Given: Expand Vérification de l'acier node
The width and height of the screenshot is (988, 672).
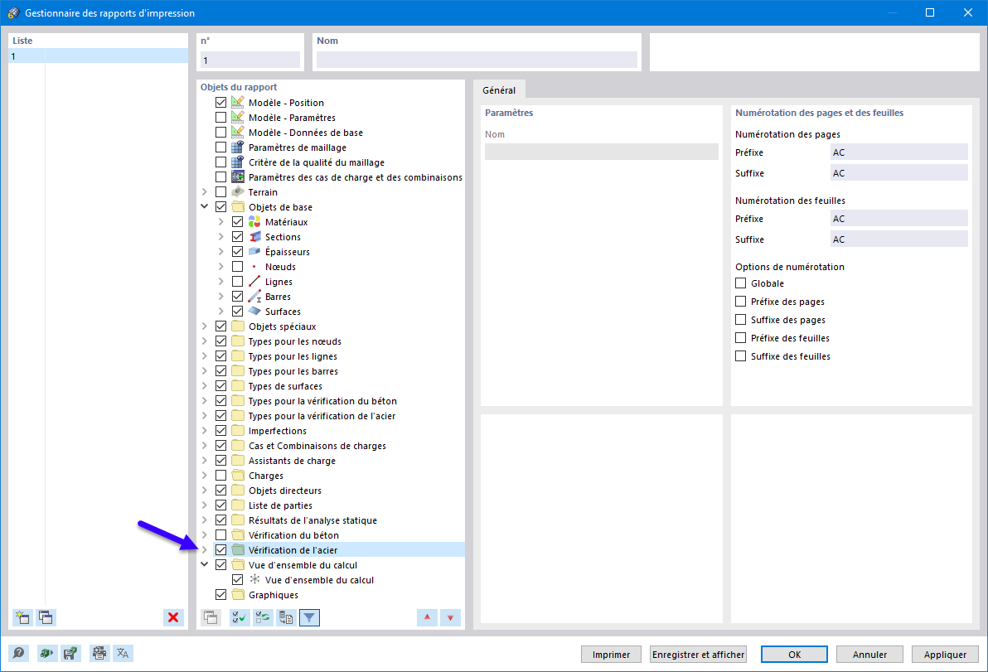Looking at the screenshot, I should pos(204,550).
